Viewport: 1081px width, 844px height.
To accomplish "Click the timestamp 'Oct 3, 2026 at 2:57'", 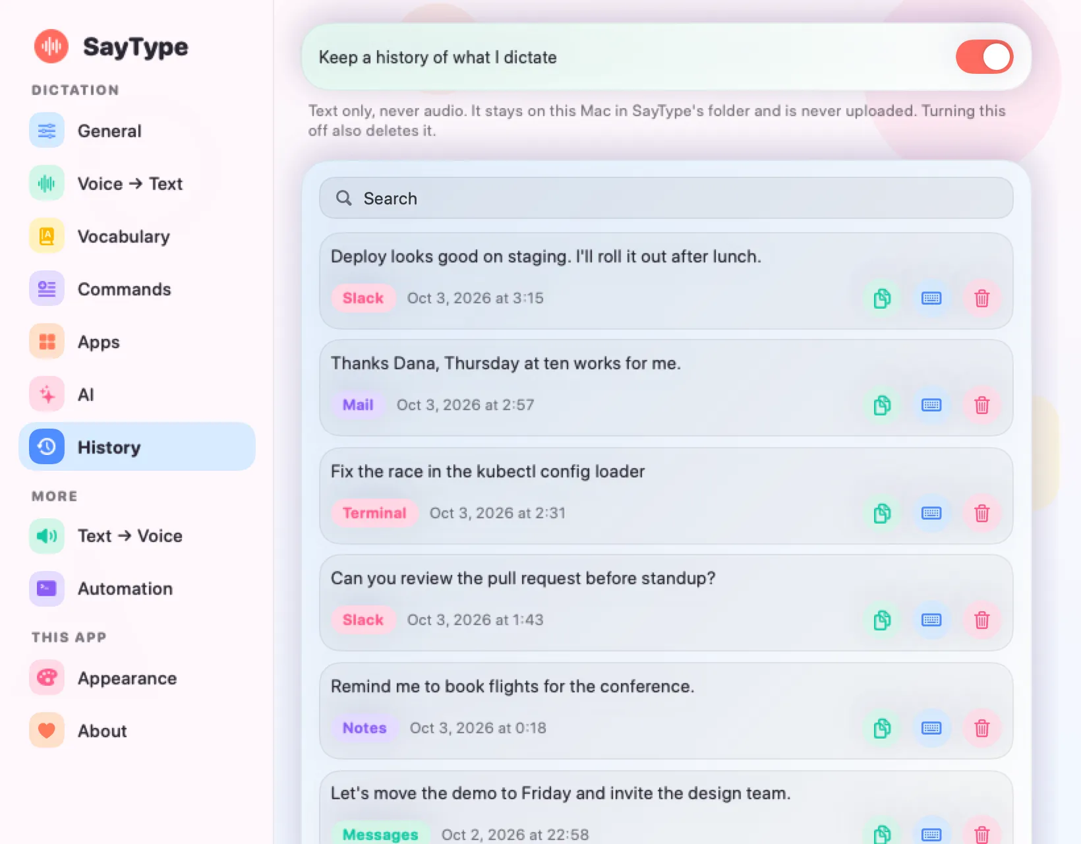I will (465, 405).
